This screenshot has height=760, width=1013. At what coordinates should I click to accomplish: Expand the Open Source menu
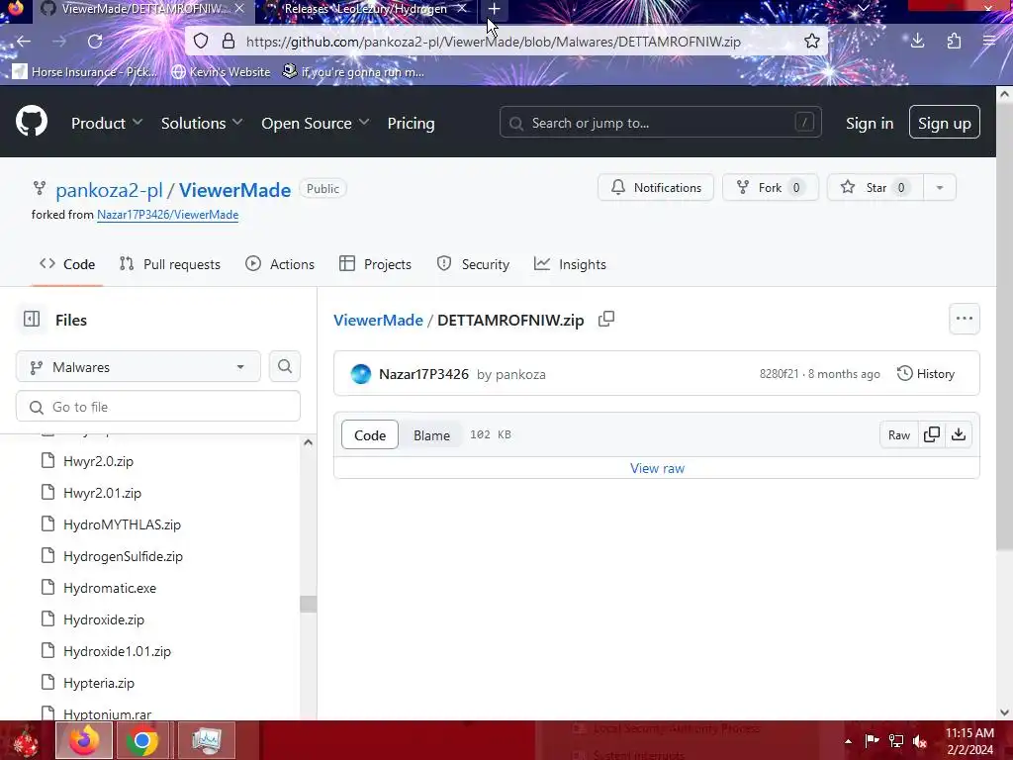316,123
